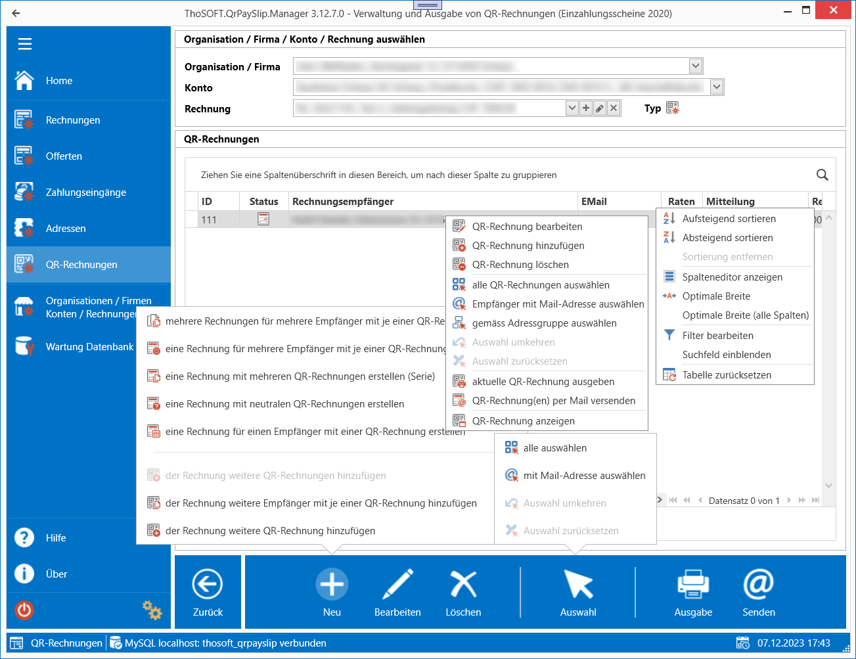
Task: Expand the Rechnung dropdown arrow
Action: 572,108
